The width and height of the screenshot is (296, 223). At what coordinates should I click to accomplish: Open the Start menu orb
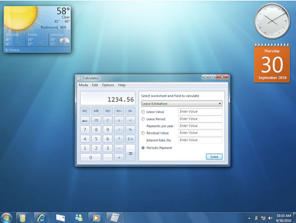[x=6, y=218]
